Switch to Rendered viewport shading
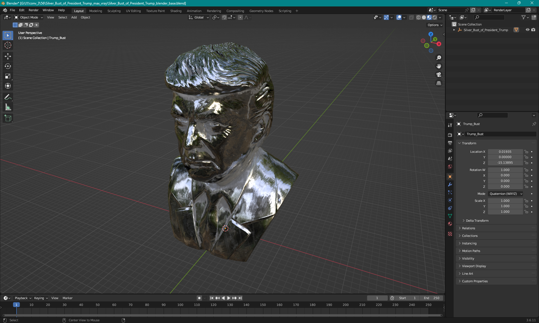Screen dimensions: 539x323 [x=435, y=17]
